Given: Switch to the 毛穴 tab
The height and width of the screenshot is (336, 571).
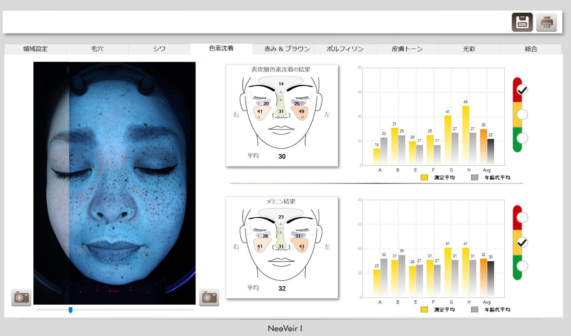Looking at the screenshot, I should (97, 49).
